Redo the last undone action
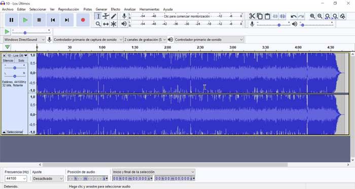This screenshot has width=355, height=189. [301, 16]
